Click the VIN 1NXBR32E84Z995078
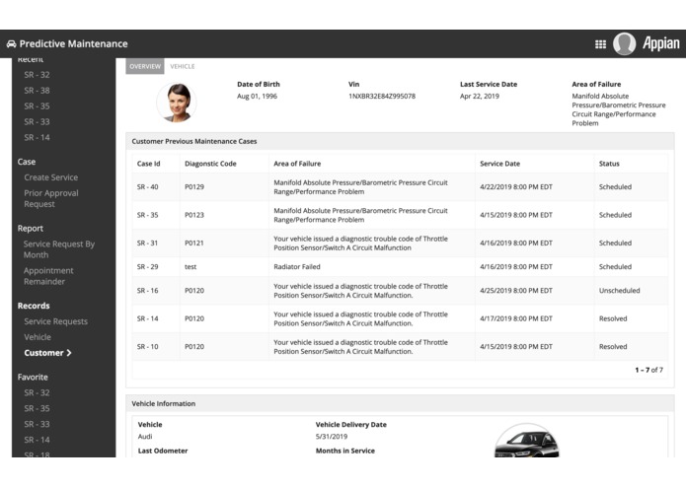Screen dimensions: 686x487 382,96
